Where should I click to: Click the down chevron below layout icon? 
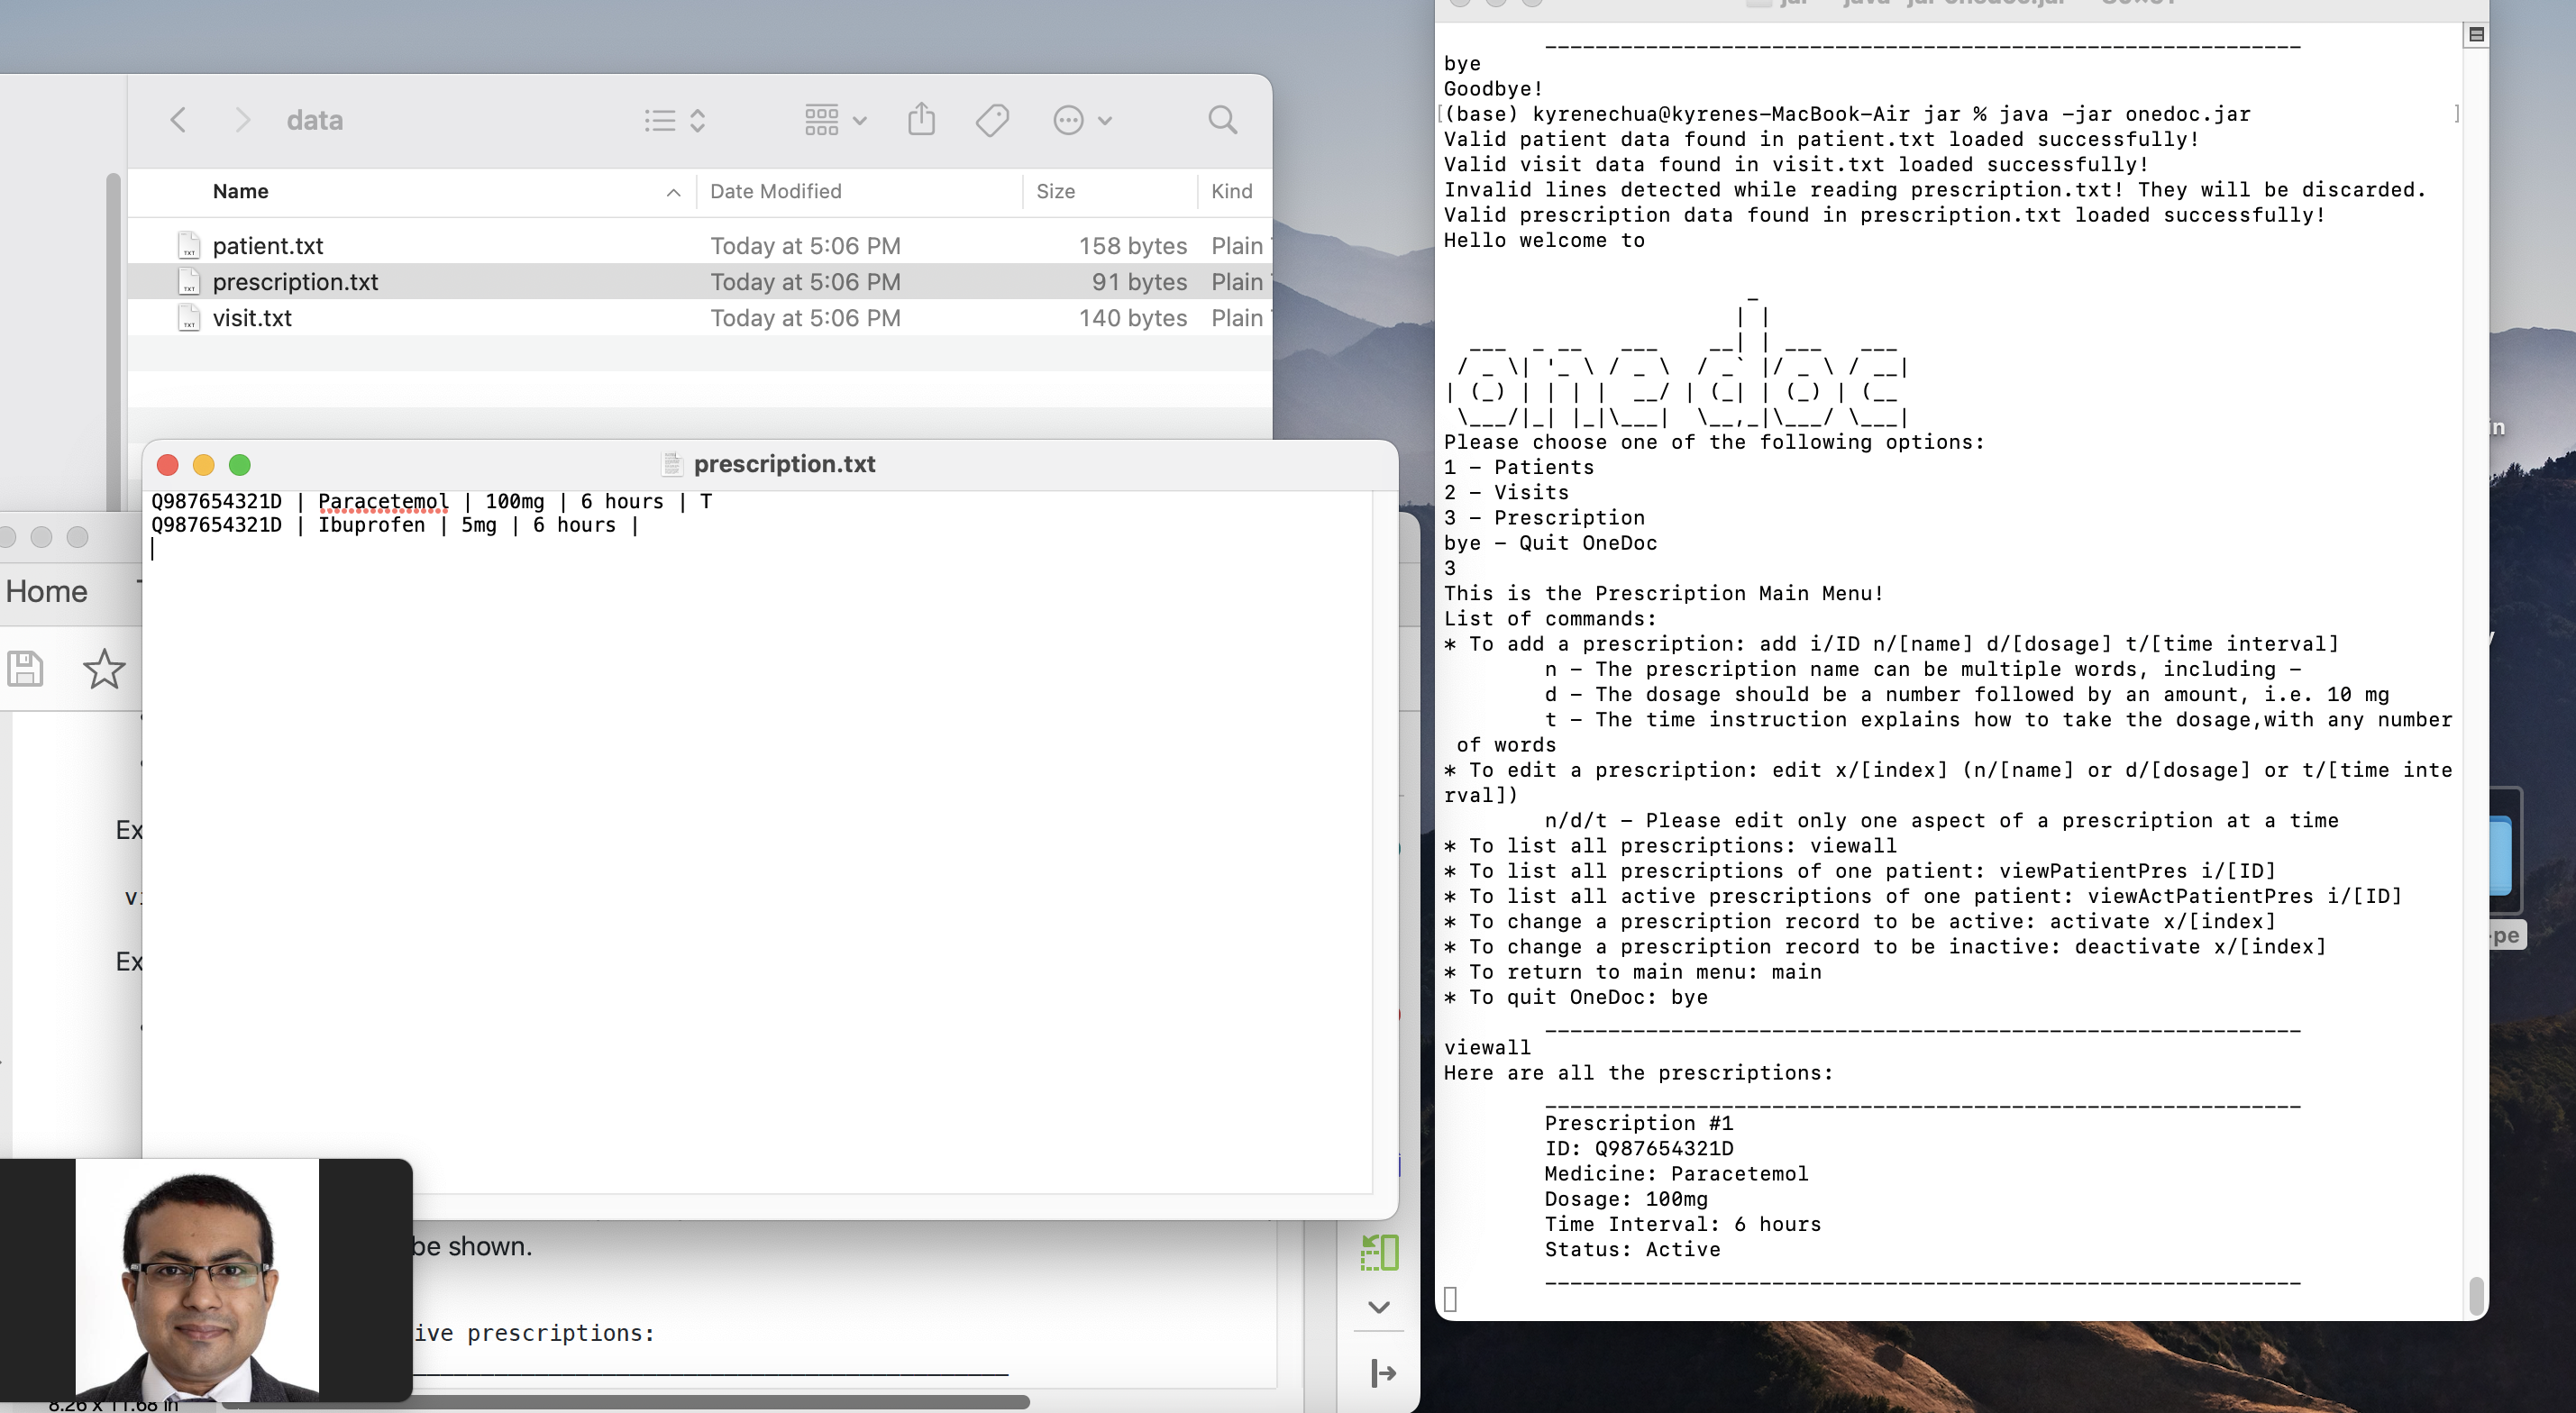coord(1379,1307)
